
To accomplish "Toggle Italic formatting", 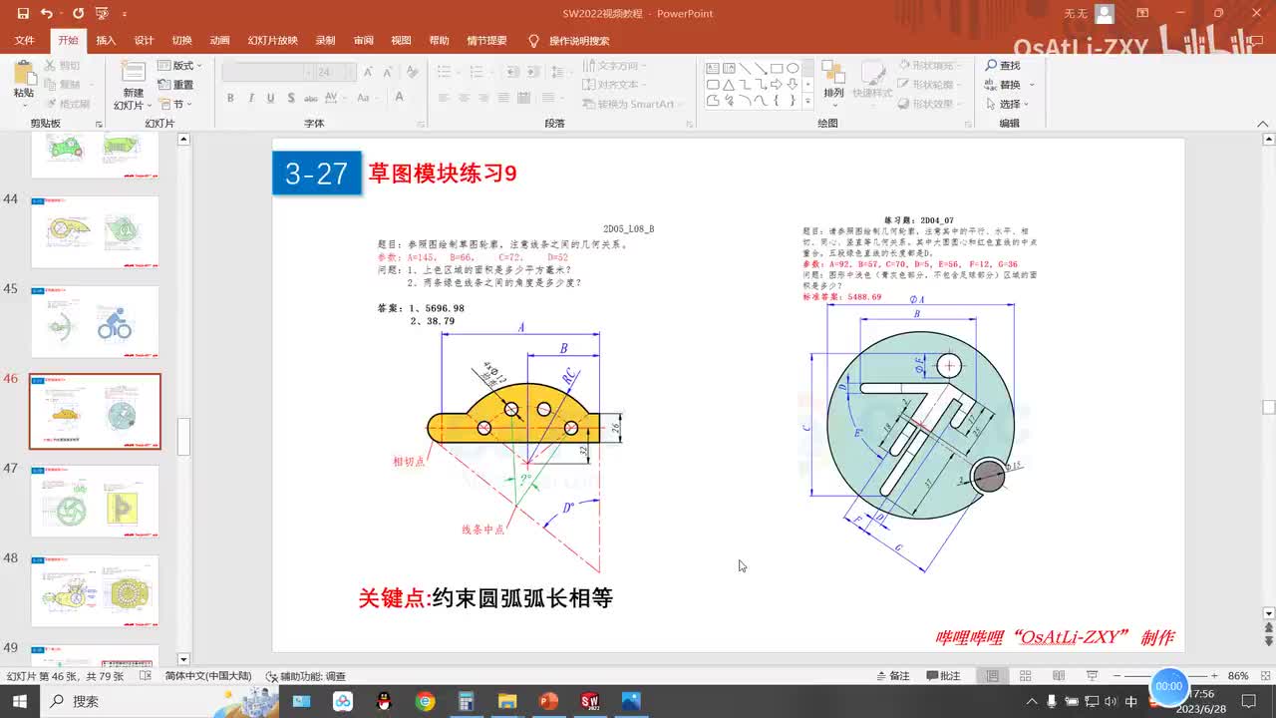I will click(250, 98).
